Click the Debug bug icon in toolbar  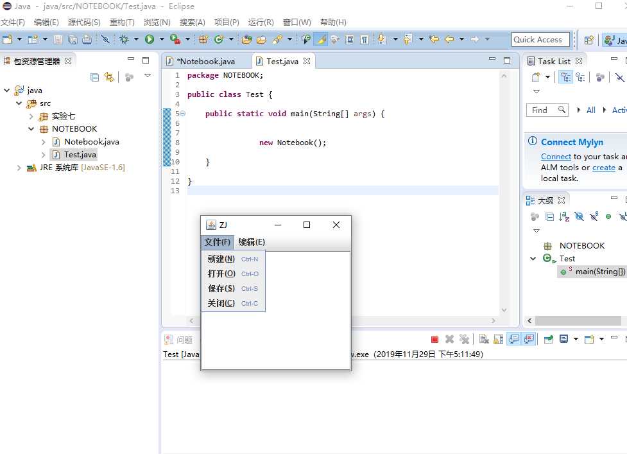(x=124, y=39)
